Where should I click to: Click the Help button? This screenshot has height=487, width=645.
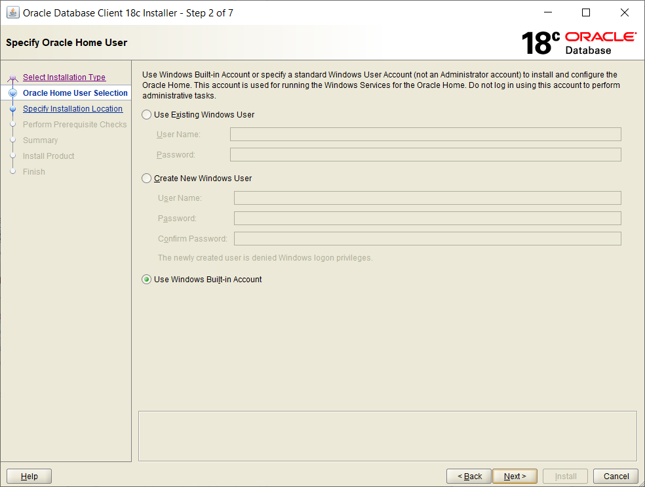[29, 476]
